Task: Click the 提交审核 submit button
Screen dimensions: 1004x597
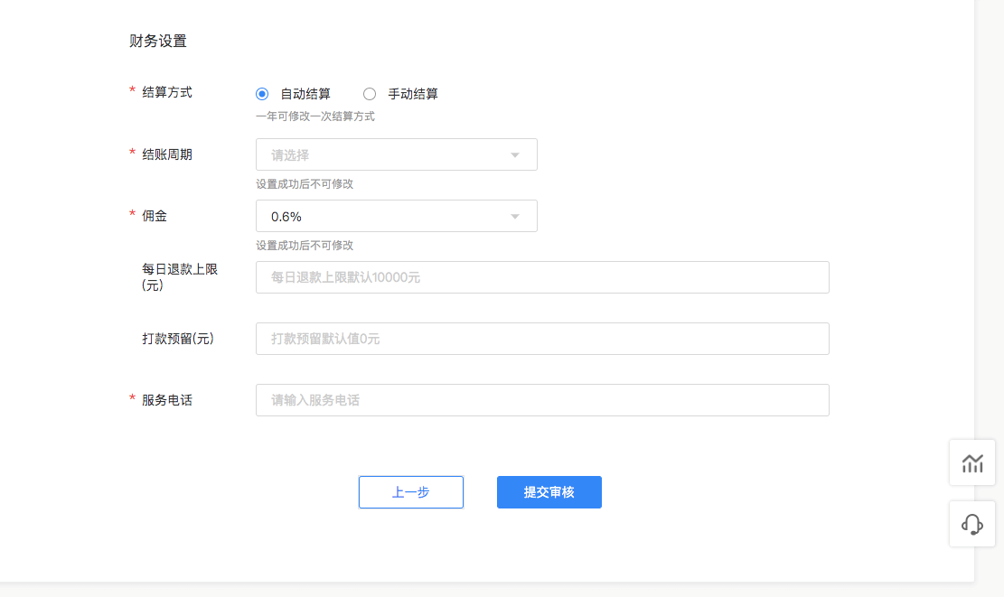Action: [x=549, y=491]
